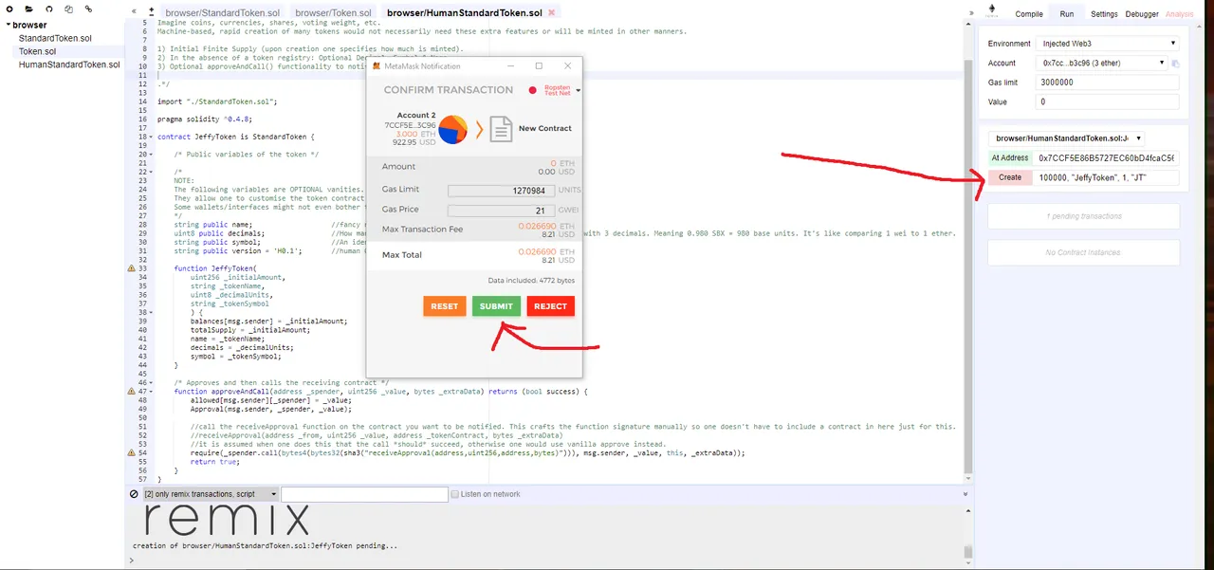This screenshot has height=570, width=1214.
Task: Copy the account address to clipboard
Action: click(1174, 64)
